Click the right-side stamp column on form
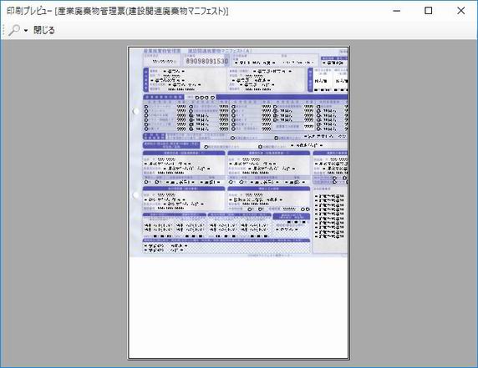This screenshot has width=478, height=368. point(330,219)
